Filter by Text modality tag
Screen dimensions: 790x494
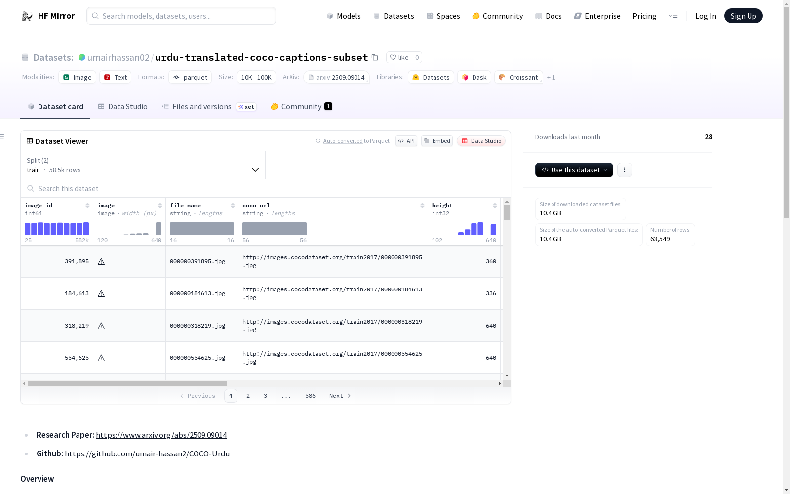point(116,77)
